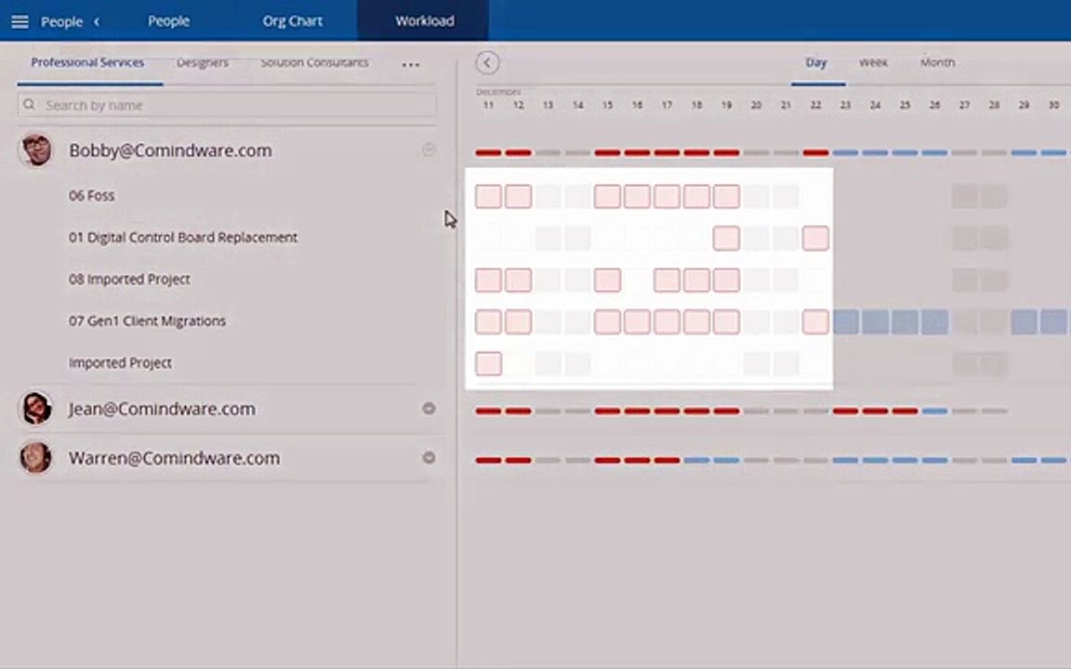Focus the Search by name field
1071x669 pixels.
pos(227,105)
